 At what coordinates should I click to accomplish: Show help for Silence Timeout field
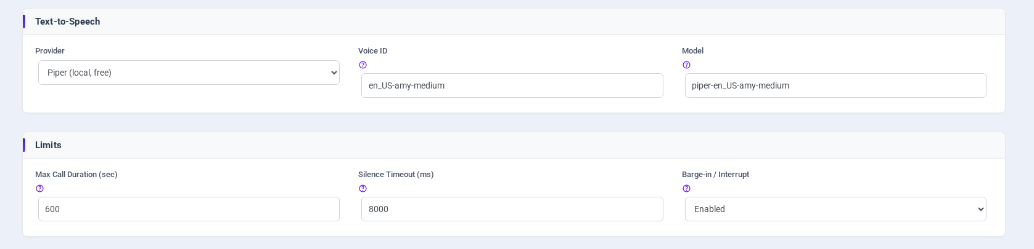click(363, 189)
